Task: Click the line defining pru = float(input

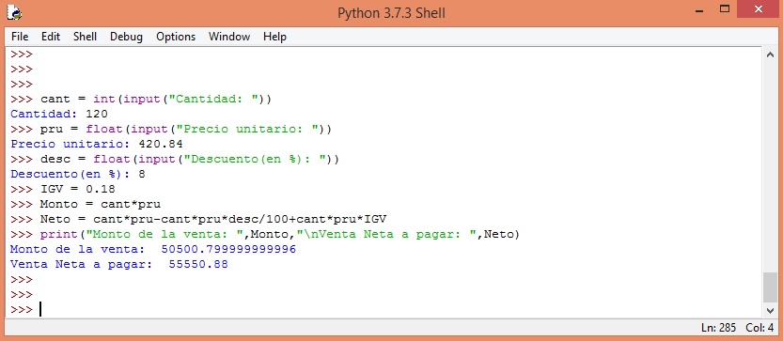Action: tap(171, 129)
